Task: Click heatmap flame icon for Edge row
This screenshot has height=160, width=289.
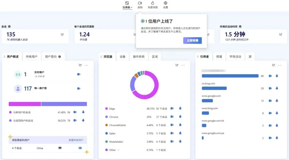Action: (180, 108)
